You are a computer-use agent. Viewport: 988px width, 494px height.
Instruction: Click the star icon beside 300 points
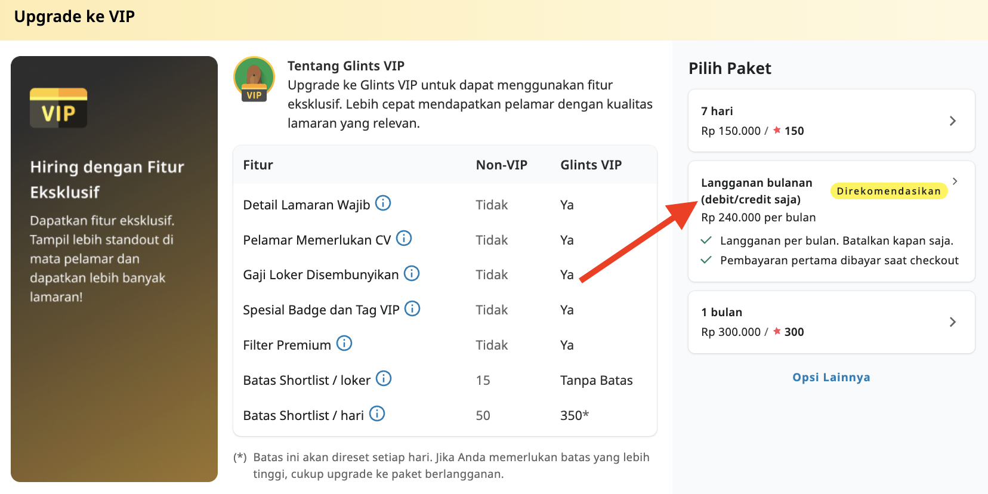[x=777, y=331]
